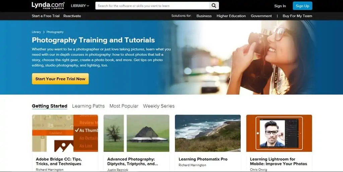Open the LIBRARY dropdown menu
343x172 pixels.
coord(80,6)
